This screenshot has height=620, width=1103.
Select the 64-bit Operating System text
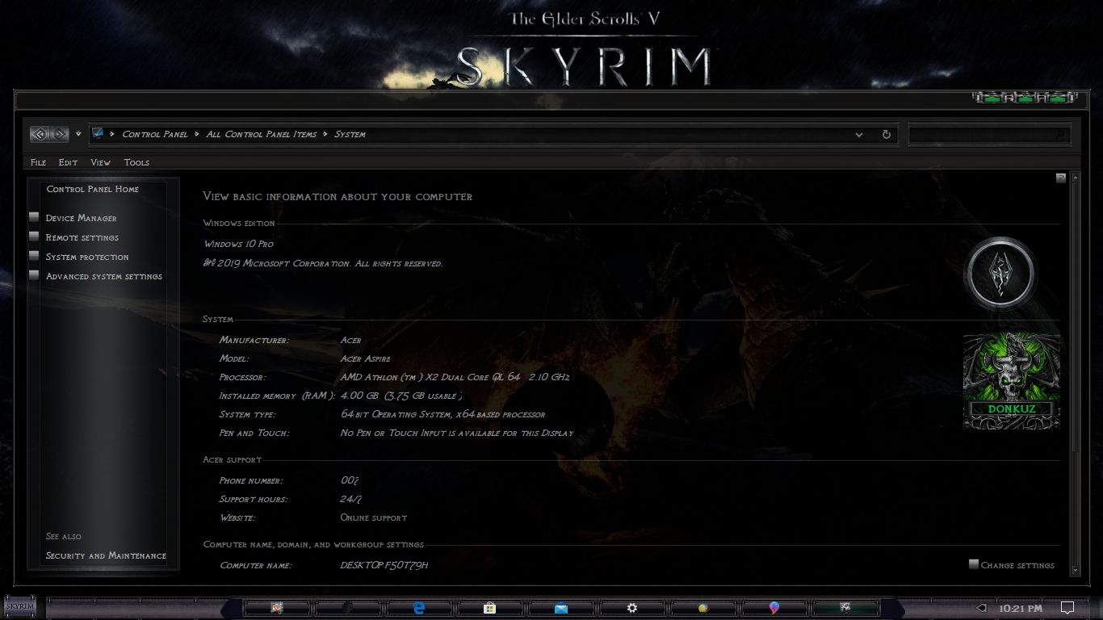coord(442,414)
